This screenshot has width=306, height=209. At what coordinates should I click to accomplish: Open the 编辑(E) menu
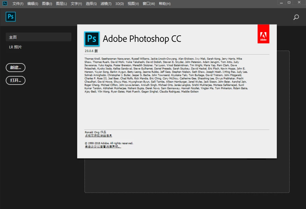[x=33, y=4]
